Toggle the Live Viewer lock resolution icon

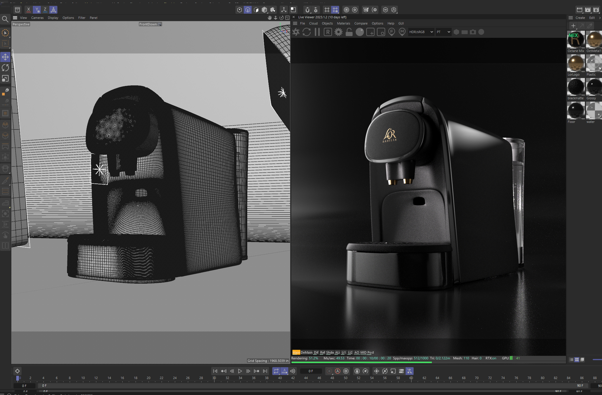tap(349, 32)
